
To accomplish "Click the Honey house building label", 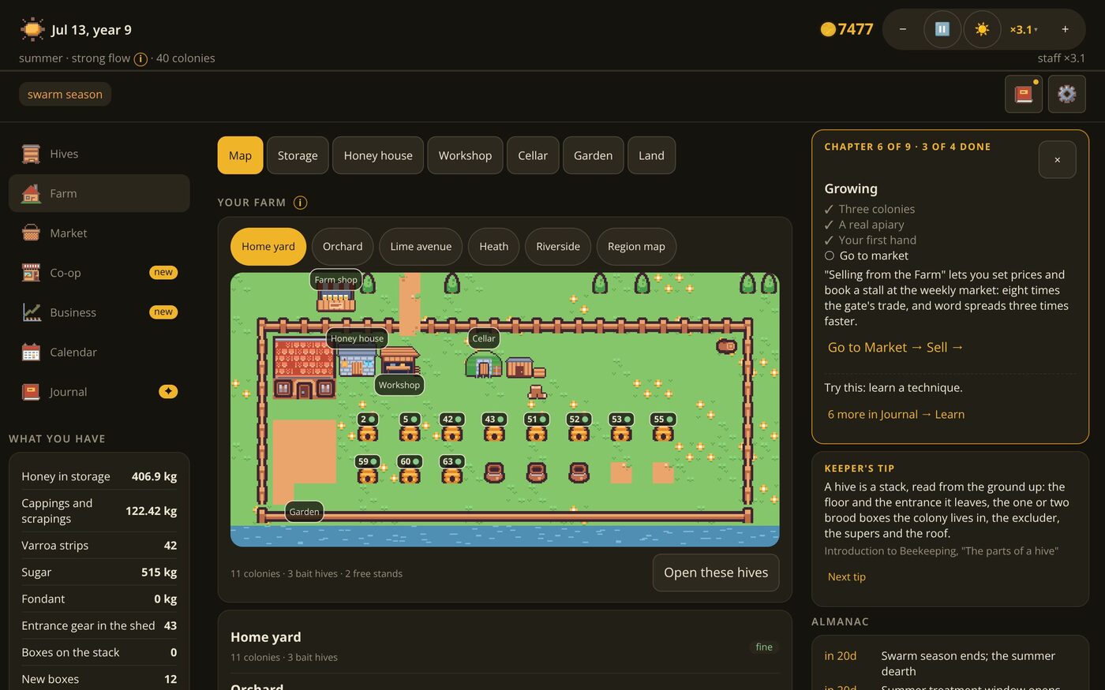I will [357, 338].
